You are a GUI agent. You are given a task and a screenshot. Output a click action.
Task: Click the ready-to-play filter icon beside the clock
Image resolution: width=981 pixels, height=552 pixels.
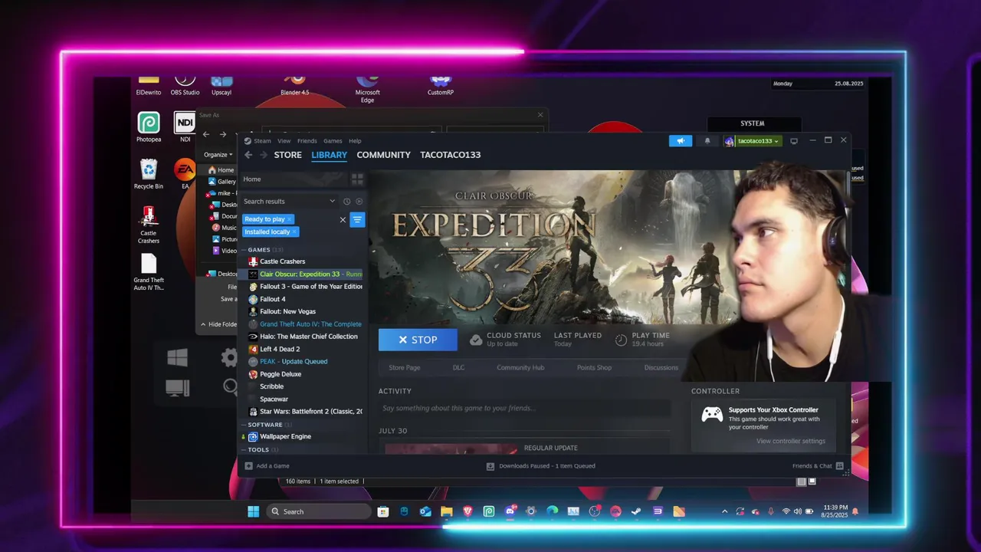click(x=359, y=202)
